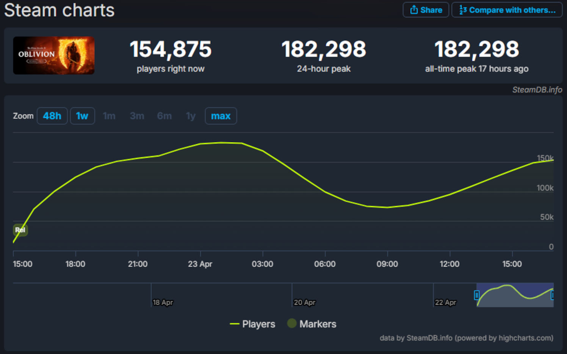
Task: Click the green "Rel" release marker
Action: point(20,230)
